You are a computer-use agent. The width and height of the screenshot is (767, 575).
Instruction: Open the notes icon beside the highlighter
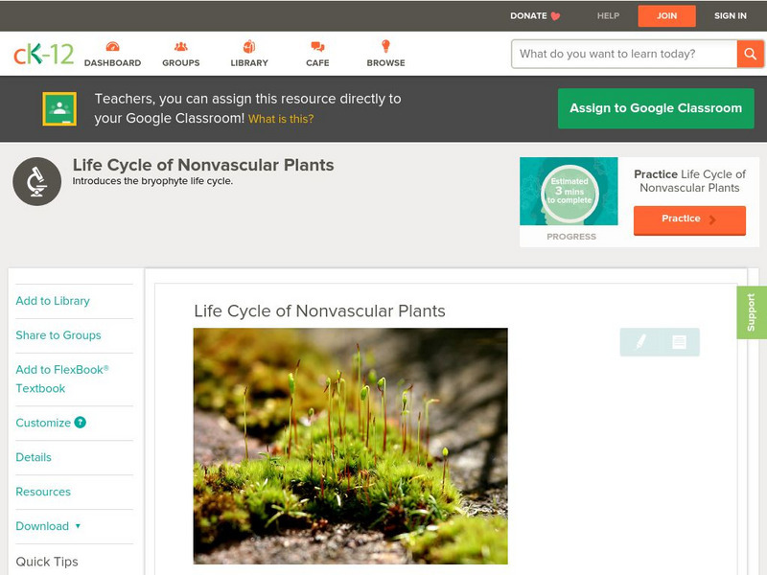click(679, 342)
